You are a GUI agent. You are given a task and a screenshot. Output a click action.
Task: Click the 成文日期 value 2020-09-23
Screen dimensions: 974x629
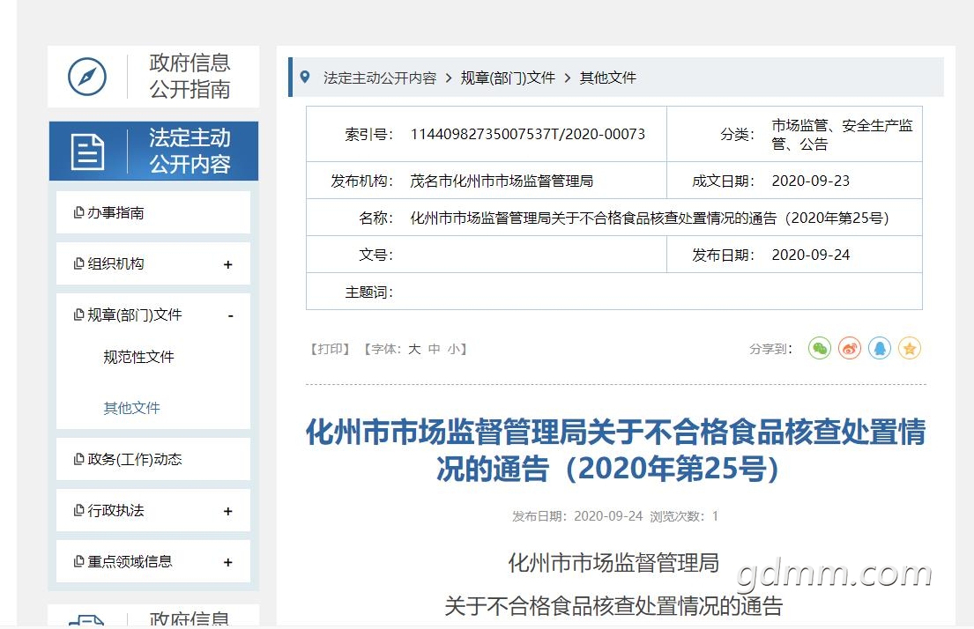click(x=811, y=181)
